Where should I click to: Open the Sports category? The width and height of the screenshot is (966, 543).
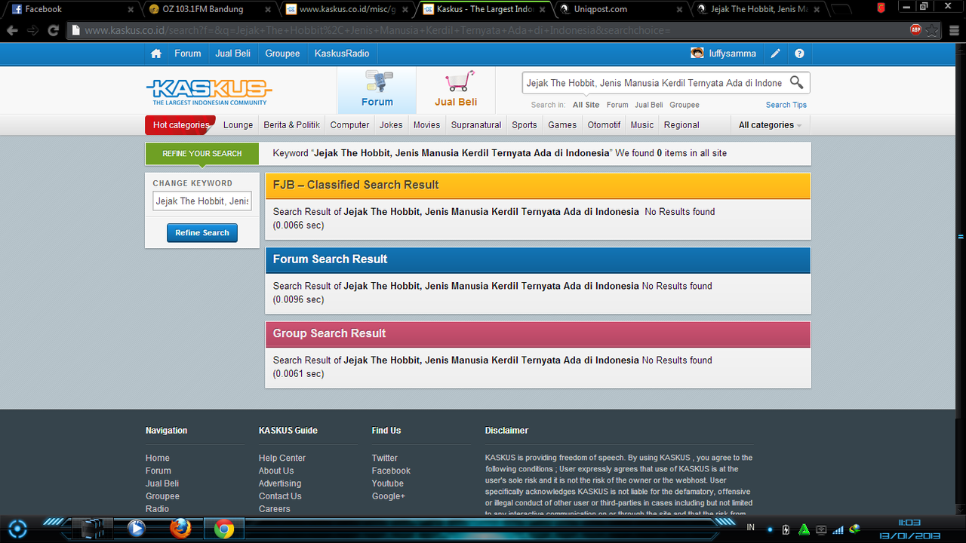[x=525, y=125]
